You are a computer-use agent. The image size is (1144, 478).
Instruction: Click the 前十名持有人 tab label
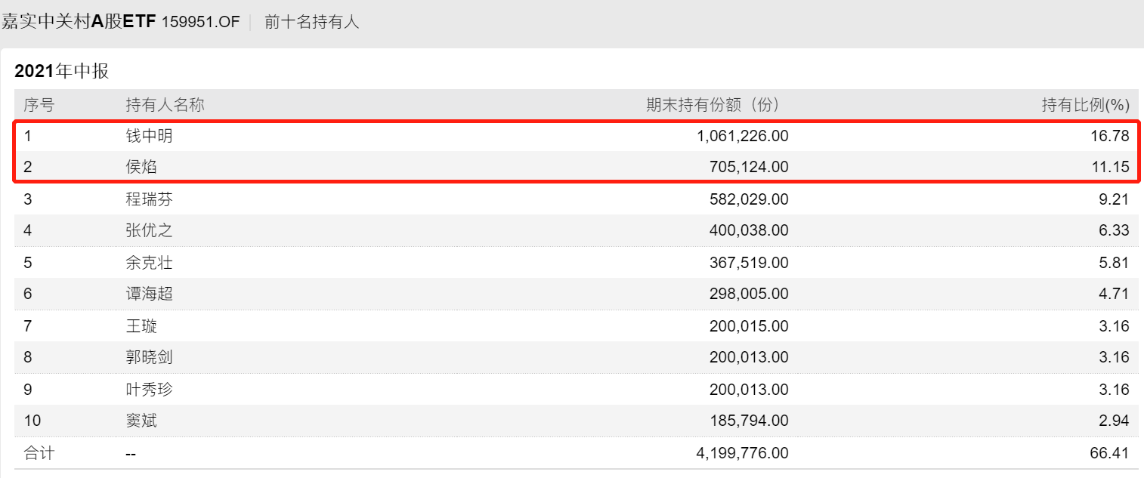coord(311,23)
